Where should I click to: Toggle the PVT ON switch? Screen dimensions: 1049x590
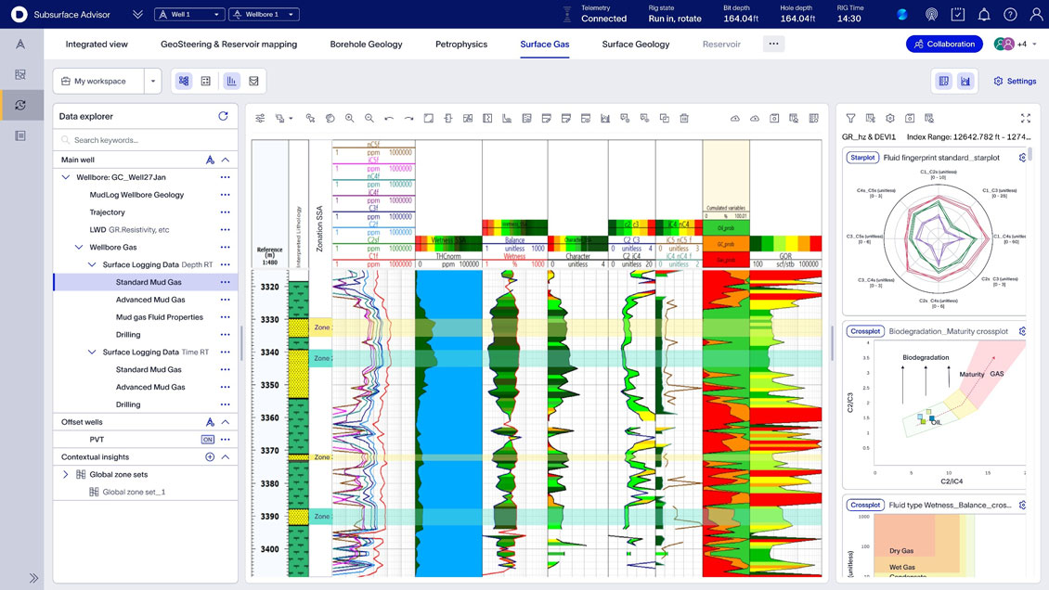(208, 440)
